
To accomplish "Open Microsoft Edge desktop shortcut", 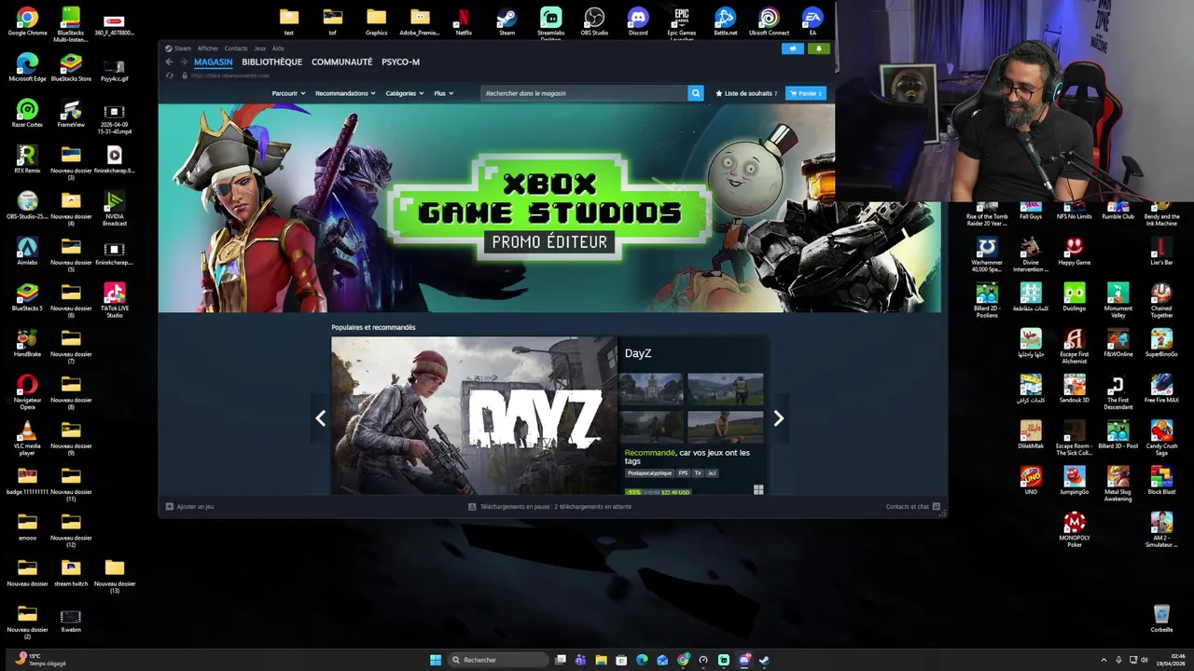I will click(27, 67).
